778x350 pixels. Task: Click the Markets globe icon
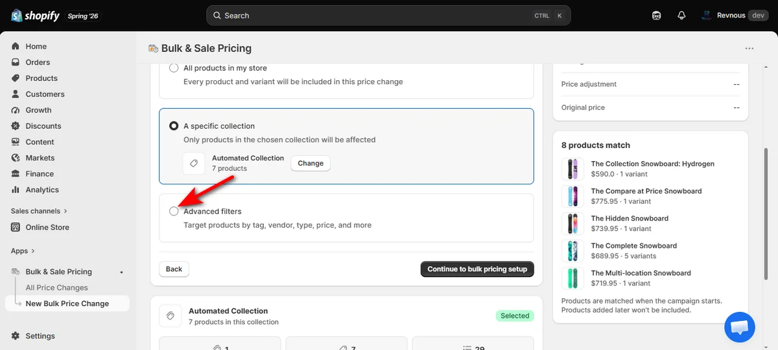point(16,158)
